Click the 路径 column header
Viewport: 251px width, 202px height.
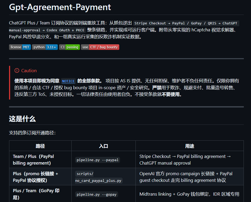pos(40,146)
